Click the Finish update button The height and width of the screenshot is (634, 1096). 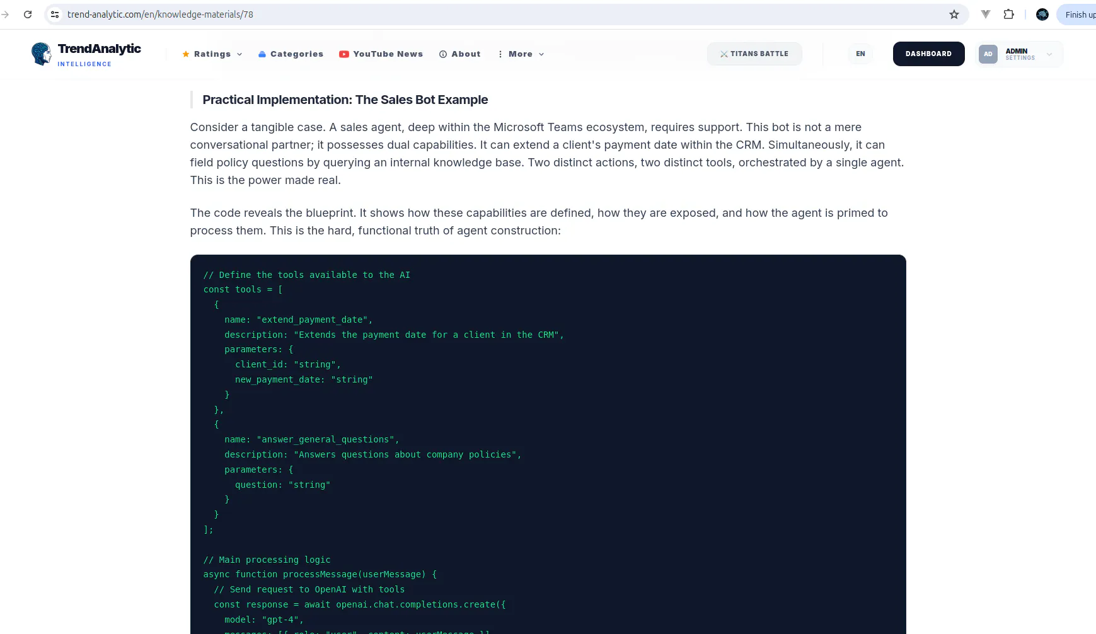pyautogui.click(x=1076, y=14)
